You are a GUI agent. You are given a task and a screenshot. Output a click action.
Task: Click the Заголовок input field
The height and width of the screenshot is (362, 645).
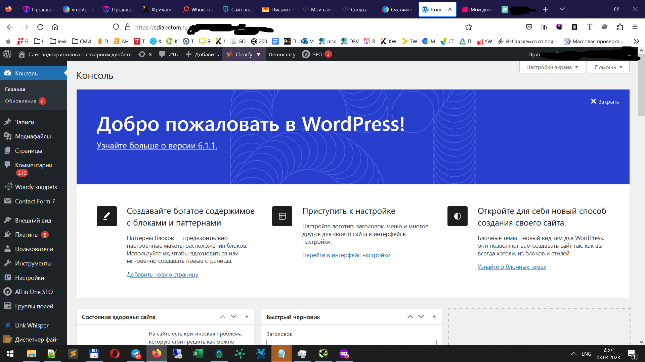[x=351, y=342]
